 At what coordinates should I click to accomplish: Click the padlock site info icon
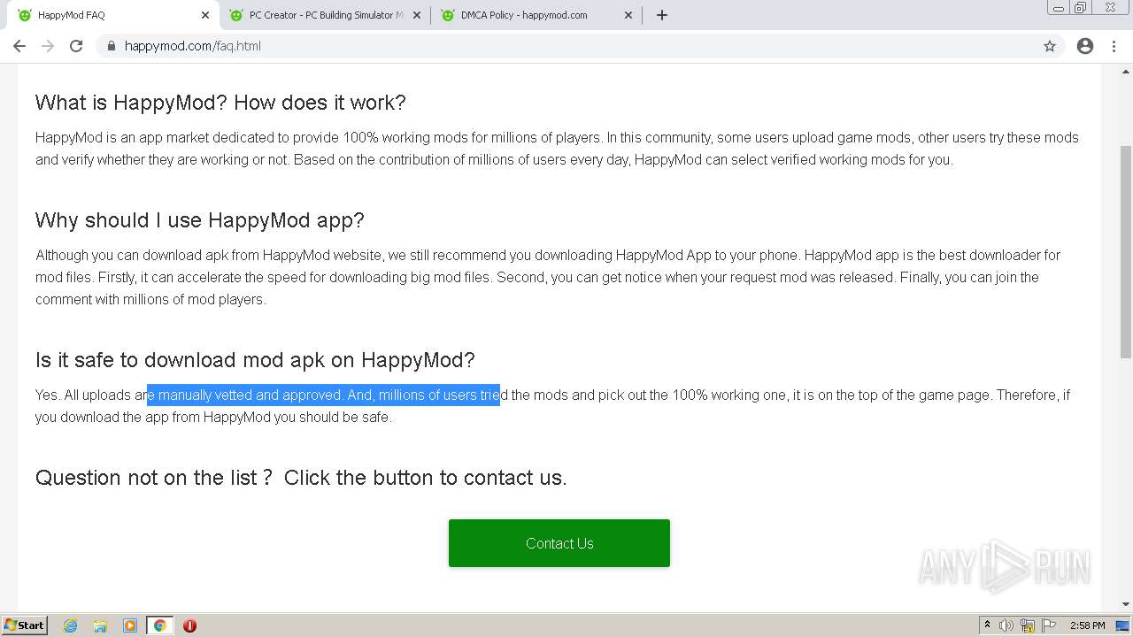pyautogui.click(x=112, y=46)
